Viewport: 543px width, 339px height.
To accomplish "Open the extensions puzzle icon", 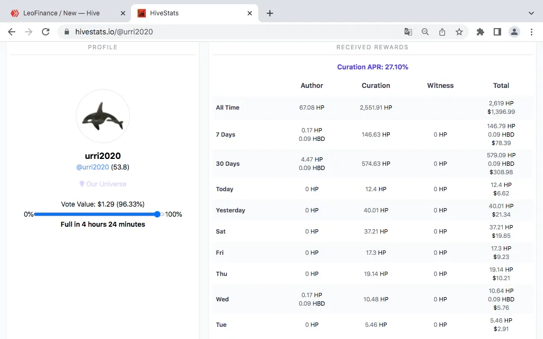I will pyautogui.click(x=480, y=32).
